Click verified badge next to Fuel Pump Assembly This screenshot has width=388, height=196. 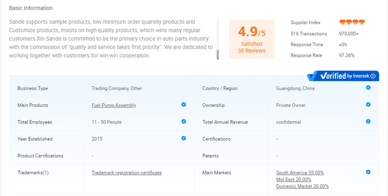click(x=183, y=104)
